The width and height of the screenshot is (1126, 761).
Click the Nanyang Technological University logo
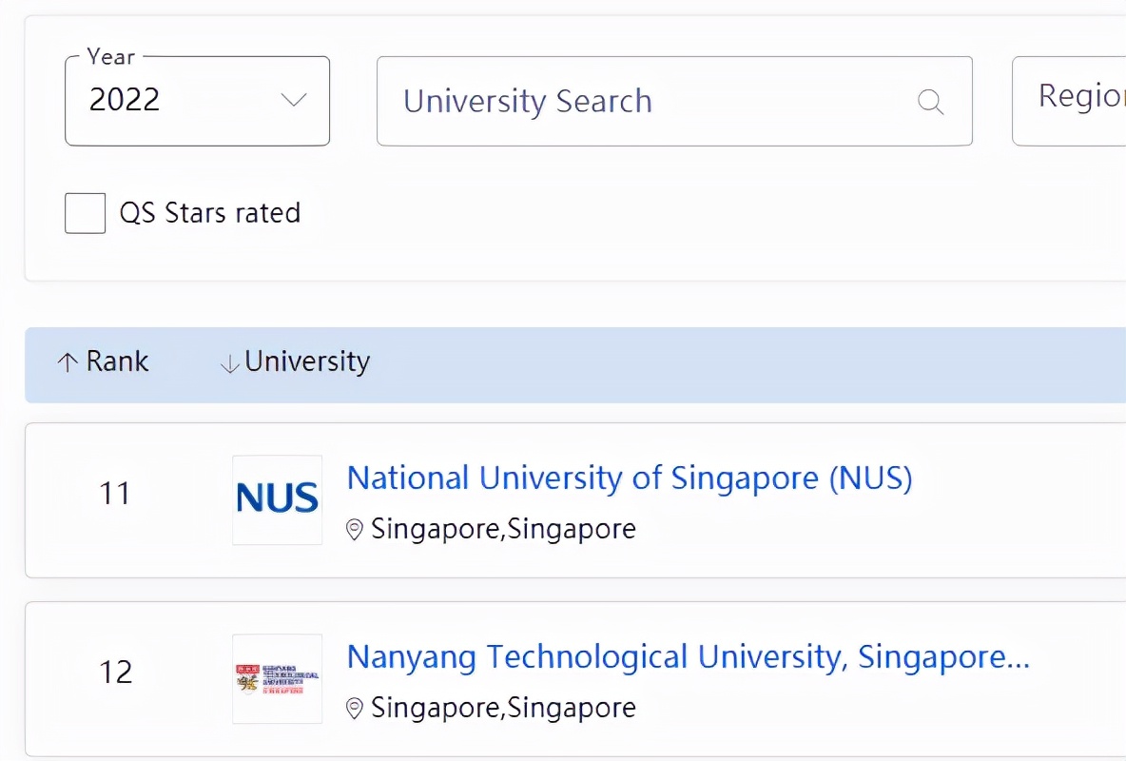coord(277,677)
